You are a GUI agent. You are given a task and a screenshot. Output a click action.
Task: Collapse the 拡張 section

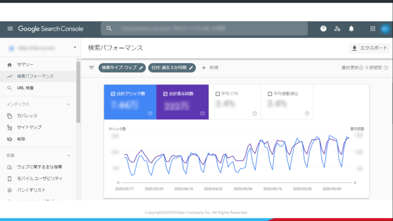click(x=68, y=155)
